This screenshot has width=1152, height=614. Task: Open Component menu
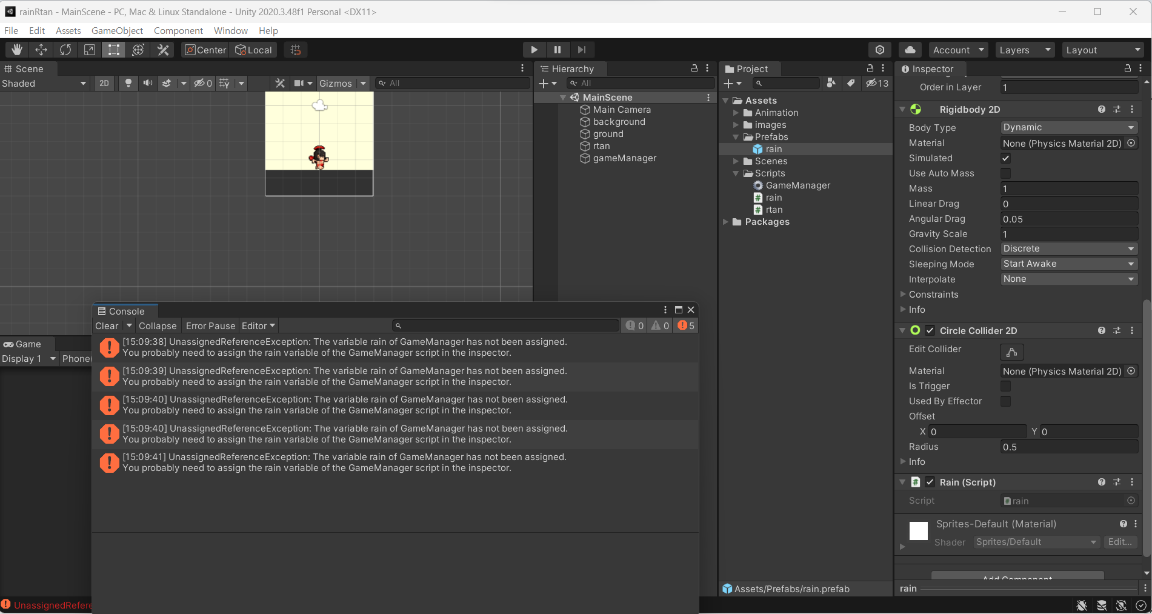[x=178, y=30]
